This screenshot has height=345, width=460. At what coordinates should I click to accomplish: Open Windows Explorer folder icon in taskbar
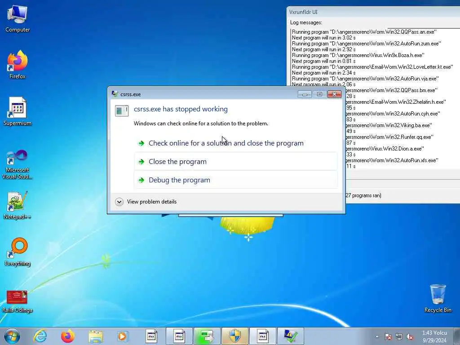(x=96, y=336)
